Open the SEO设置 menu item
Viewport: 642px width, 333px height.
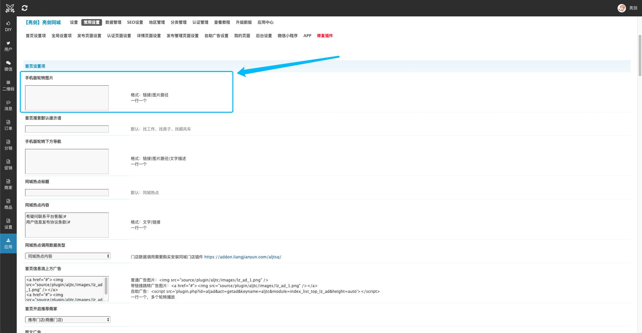coord(135,22)
